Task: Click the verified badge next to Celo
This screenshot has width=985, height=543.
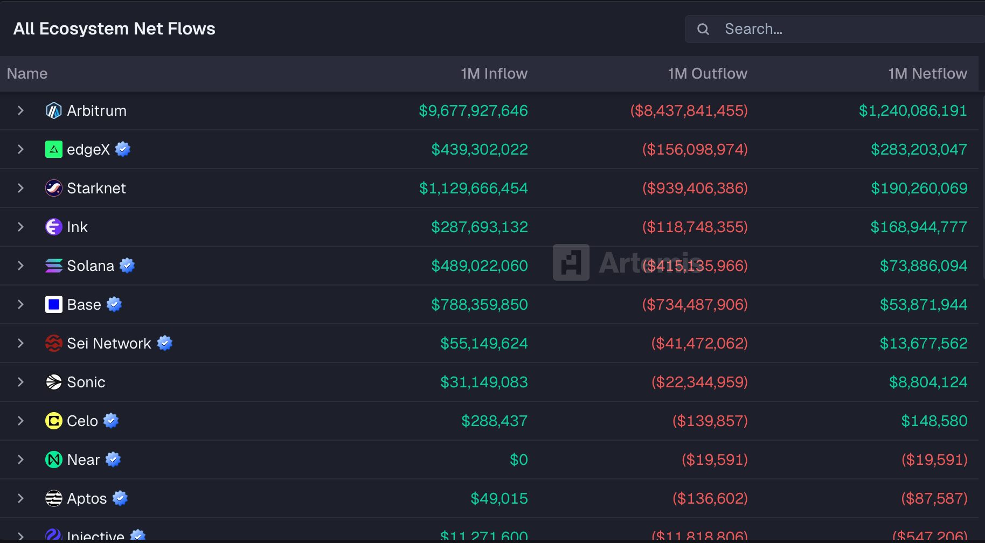Action: (x=111, y=421)
